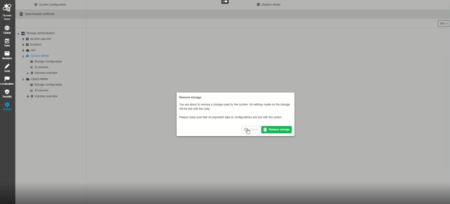Click pin icon of Object-delete Volumes overview
This screenshot has width=450, height=204.
coord(32,96)
